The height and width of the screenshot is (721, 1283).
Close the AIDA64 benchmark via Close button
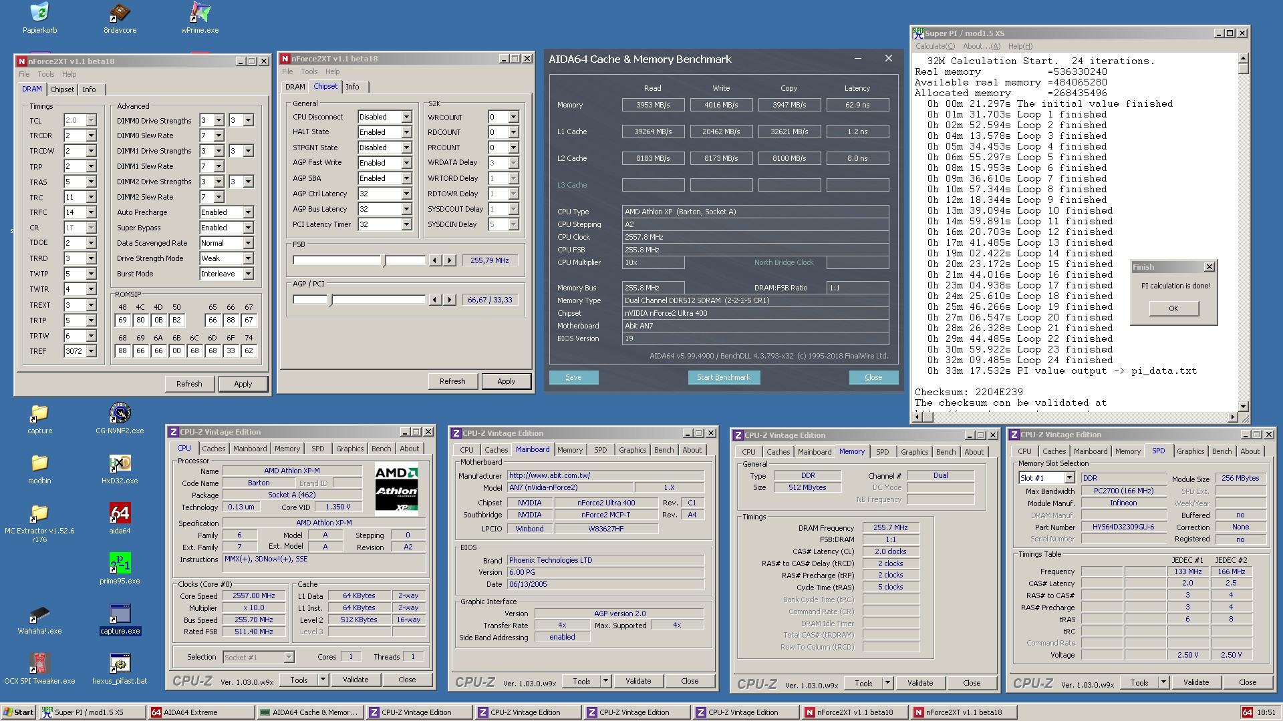[x=873, y=377]
